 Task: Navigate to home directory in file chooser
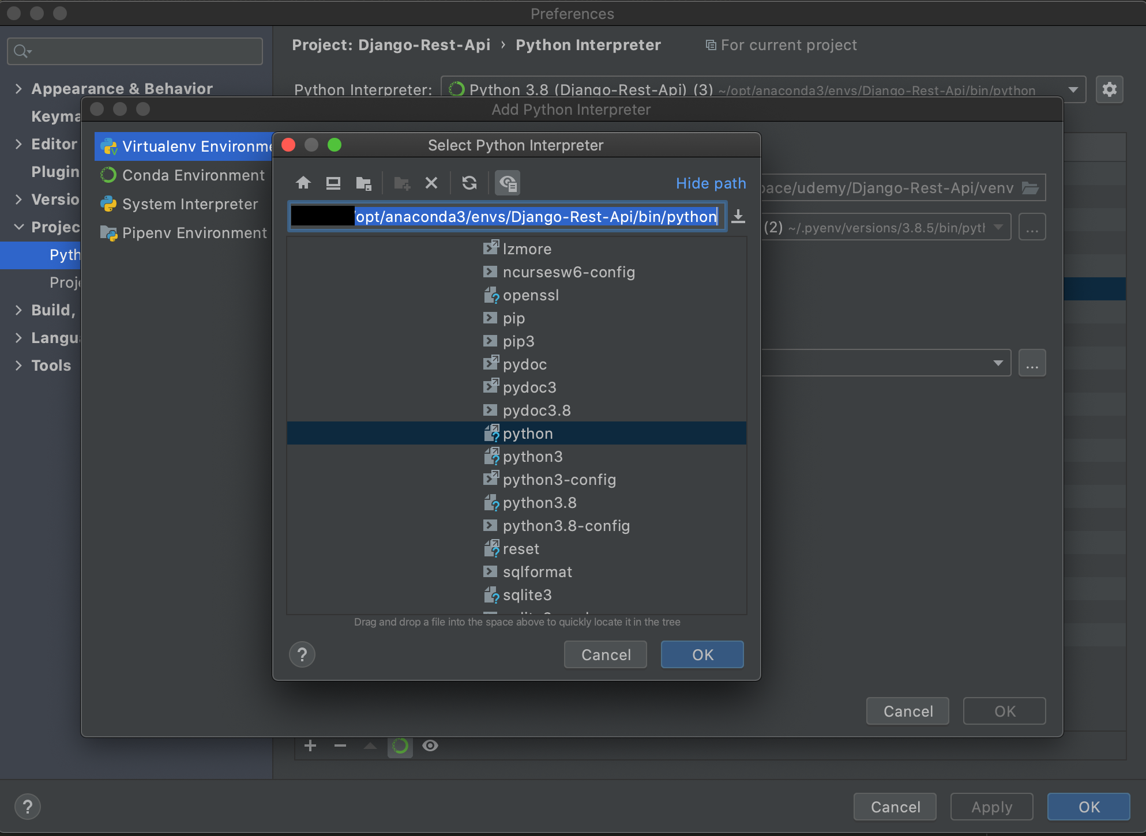pyautogui.click(x=304, y=183)
